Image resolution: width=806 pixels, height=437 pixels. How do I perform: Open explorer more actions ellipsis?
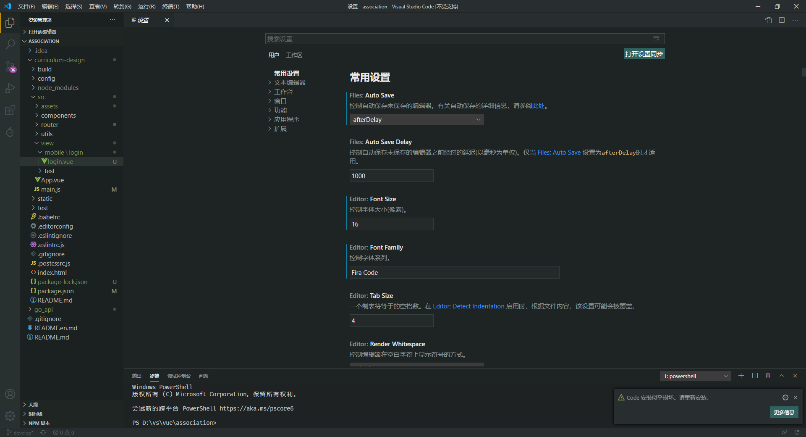(112, 20)
